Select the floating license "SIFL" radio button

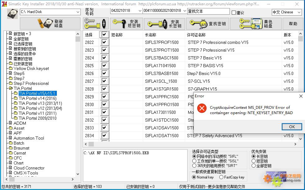(194, 156)
